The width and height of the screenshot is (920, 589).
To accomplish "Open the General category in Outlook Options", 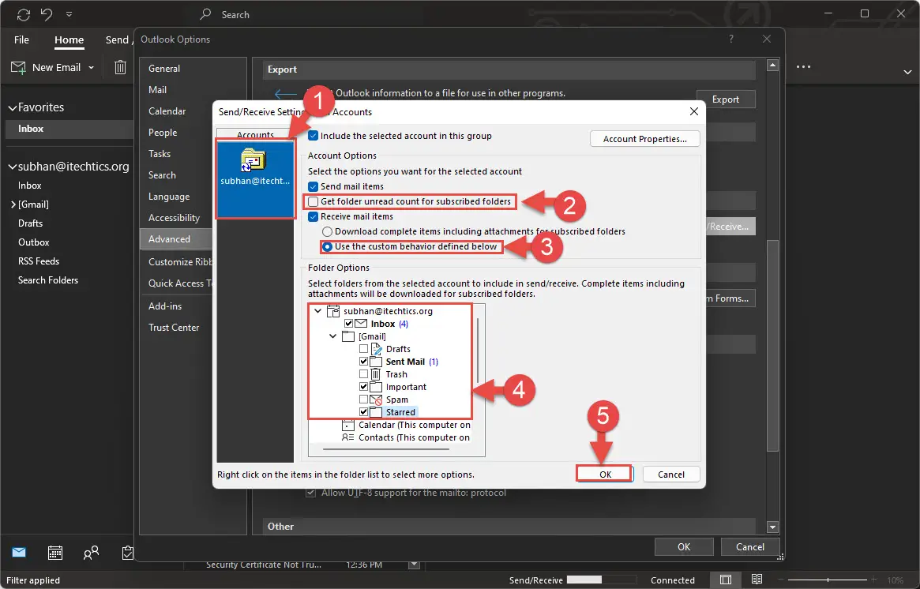I will (164, 69).
